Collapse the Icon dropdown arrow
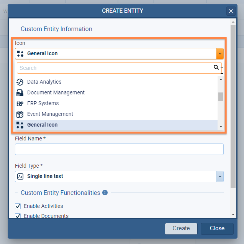Viewport: 244px width, 244px height. coord(219,54)
